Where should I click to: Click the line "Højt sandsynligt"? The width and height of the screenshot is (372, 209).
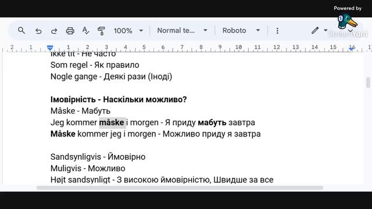pyautogui.click(x=162, y=180)
